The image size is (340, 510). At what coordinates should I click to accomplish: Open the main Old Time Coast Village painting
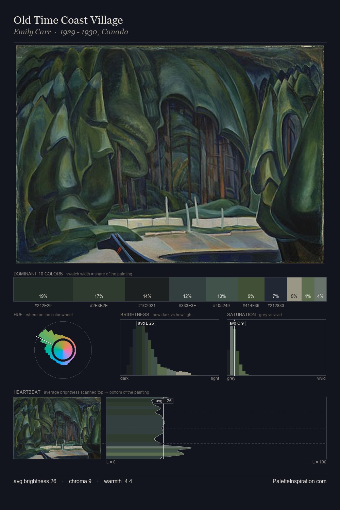(170, 154)
